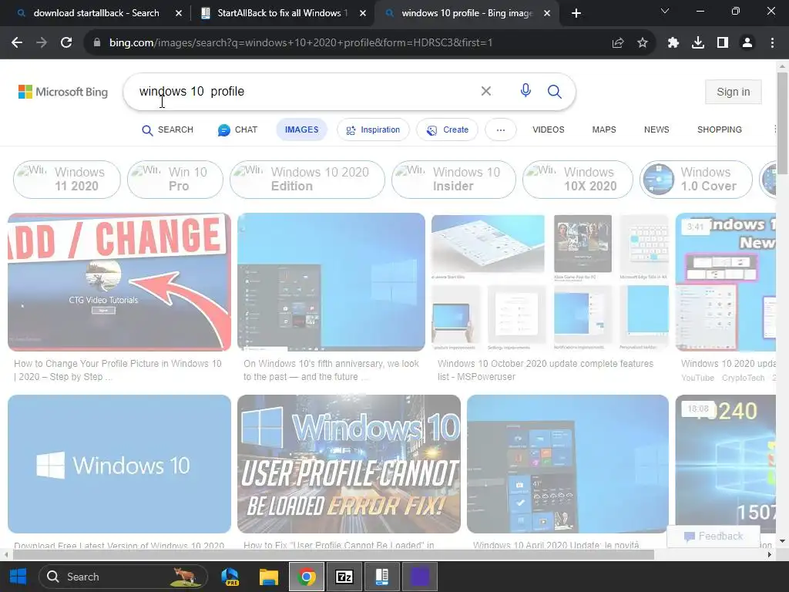The width and height of the screenshot is (789, 592).
Task: Open the 18:08 video thumbnail result
Action: coord(726,464)
